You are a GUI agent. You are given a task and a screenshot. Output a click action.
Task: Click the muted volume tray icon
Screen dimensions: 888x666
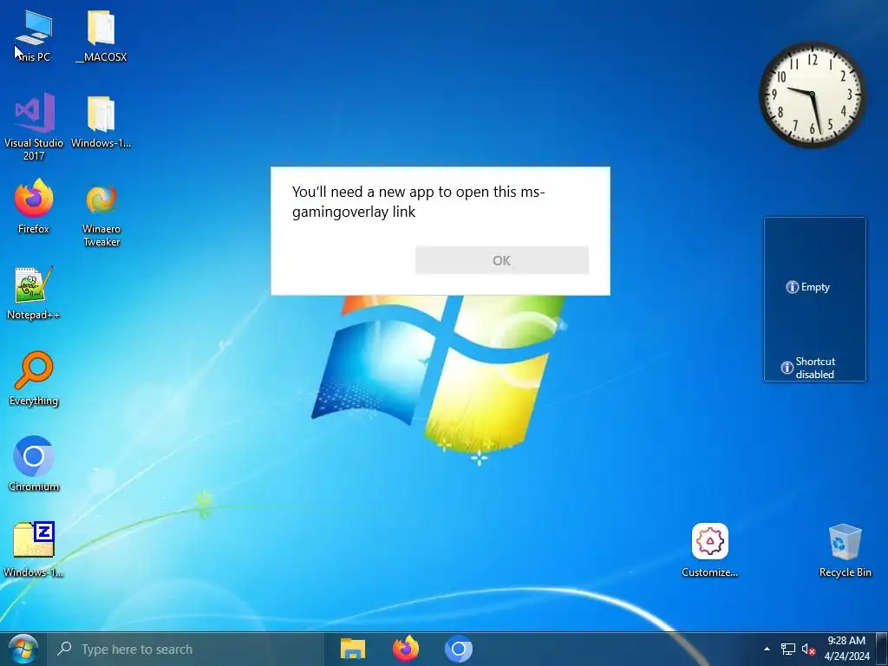click(x=808, y=650)
